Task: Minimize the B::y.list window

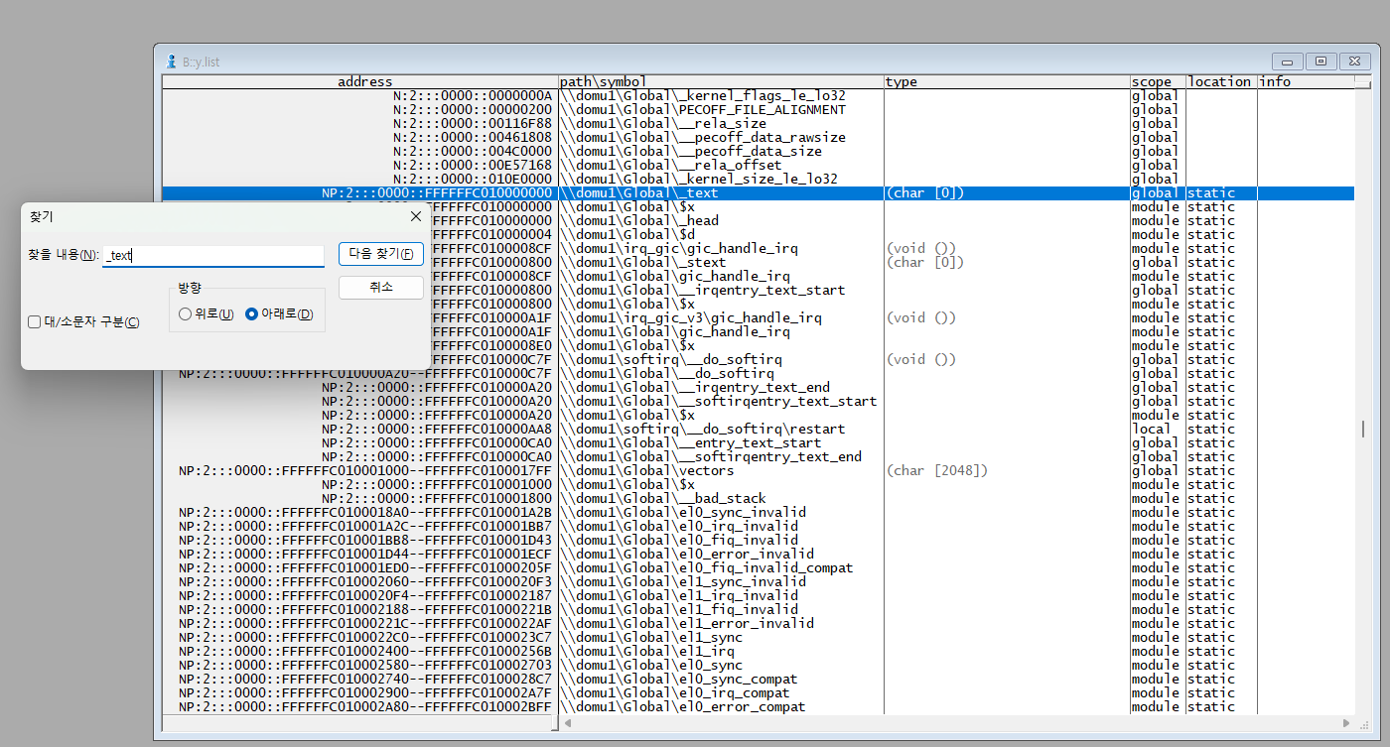Action: [1288, 62]
